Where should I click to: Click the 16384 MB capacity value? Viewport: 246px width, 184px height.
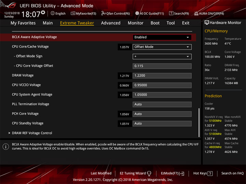pyautogui.click(x=231, y=83)
